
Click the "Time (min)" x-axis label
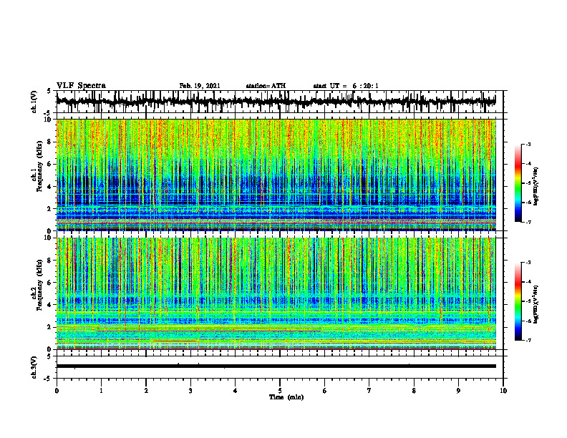[286, 397]
